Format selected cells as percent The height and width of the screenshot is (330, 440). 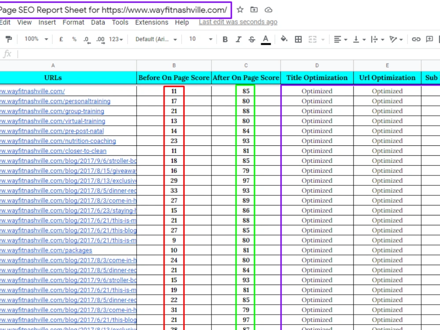click(x=74, y=39)
